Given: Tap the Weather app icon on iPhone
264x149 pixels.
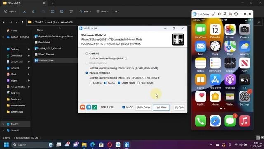Looking at the screenshot, I should click(x=245, y=46).
